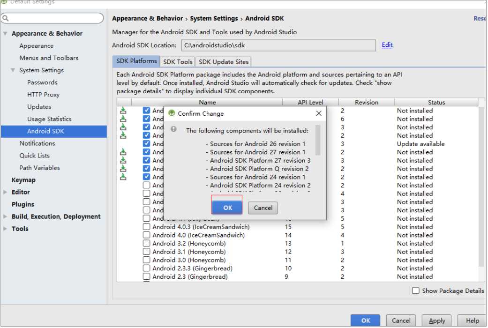Click the info icon in Confirm Change dialog

173,129
